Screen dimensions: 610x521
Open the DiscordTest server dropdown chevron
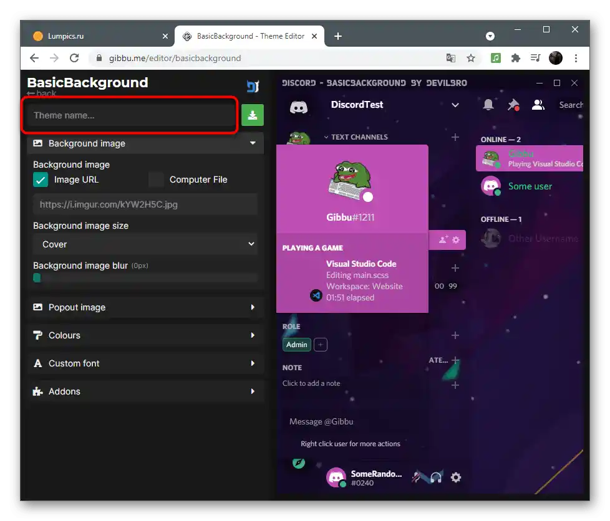pyautogui.click(x=455, y=105)
